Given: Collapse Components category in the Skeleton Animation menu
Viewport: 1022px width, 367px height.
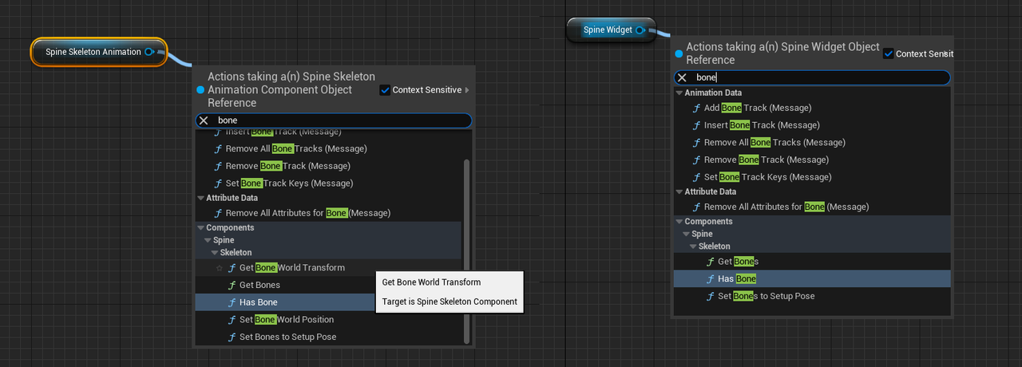Looking at the screenshot, I should tap(200, 228).
